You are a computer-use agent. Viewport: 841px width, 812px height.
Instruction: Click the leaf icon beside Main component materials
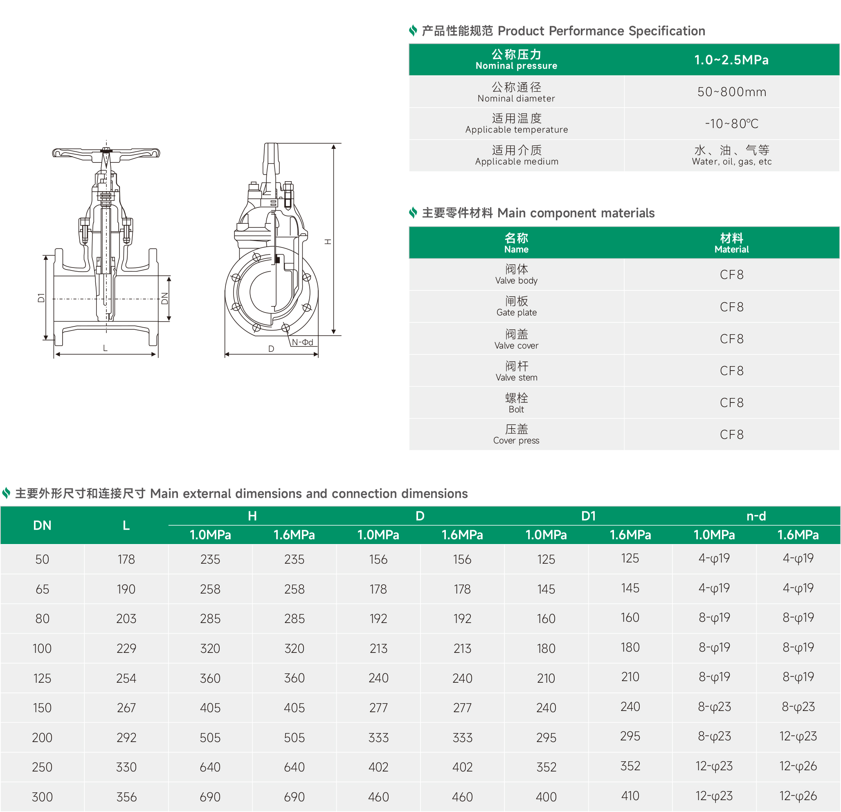[413, 212]
